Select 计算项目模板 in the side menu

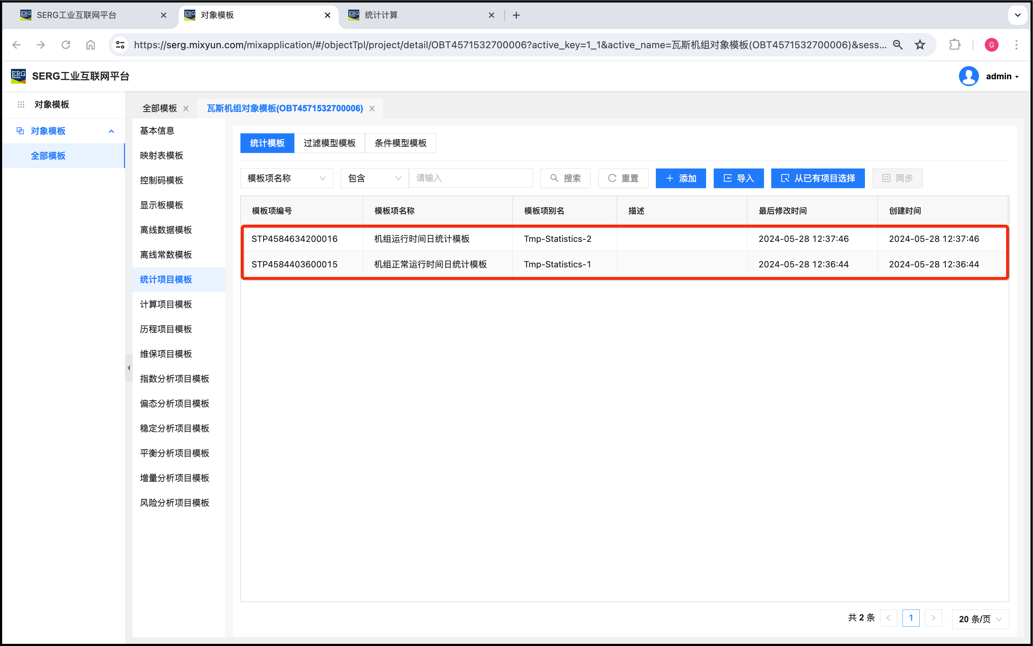[x=166, y=304]
